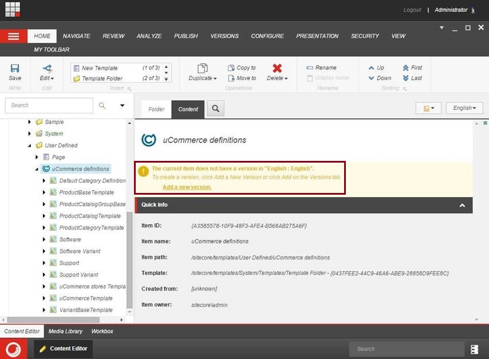The width and height of the screenshot is (489, 359).
Task: Open the red hamburger menu button
Action: tap(13, 36)
